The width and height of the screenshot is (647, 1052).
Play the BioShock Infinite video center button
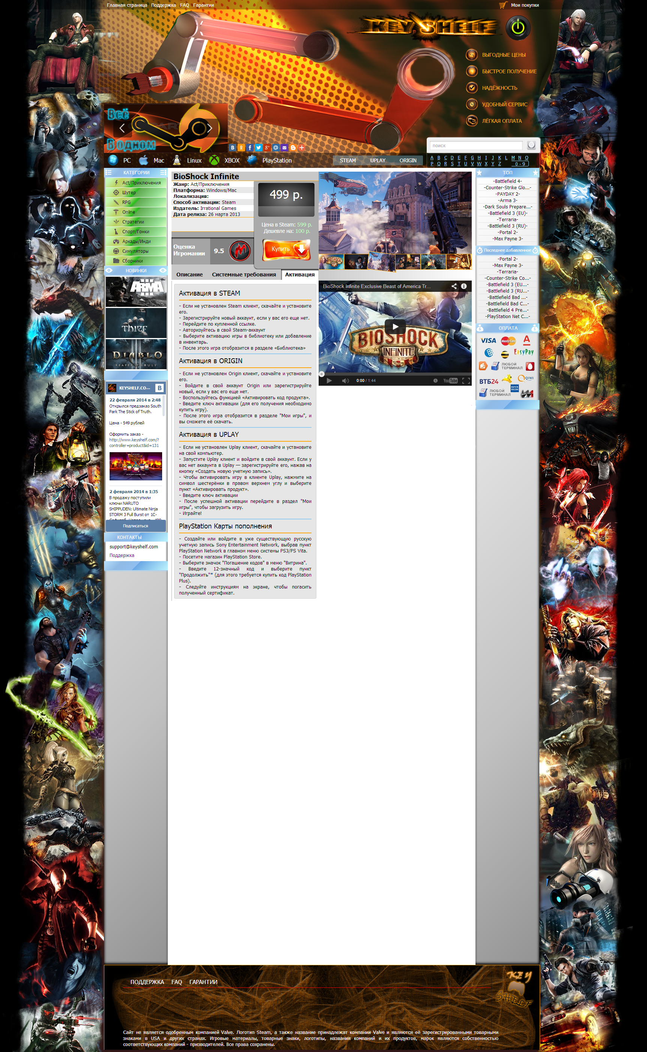[395, 327]
